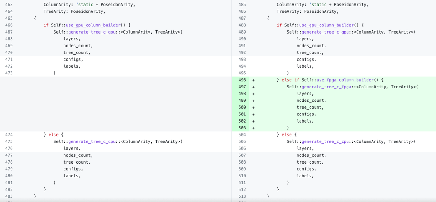This screenshot has width=436, height=202.
Task: Select left line number 473
Action: [9, 73]
